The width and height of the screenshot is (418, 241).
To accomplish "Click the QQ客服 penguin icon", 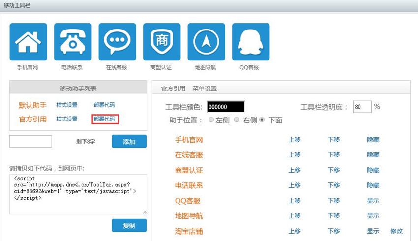I will pos(251,42).
